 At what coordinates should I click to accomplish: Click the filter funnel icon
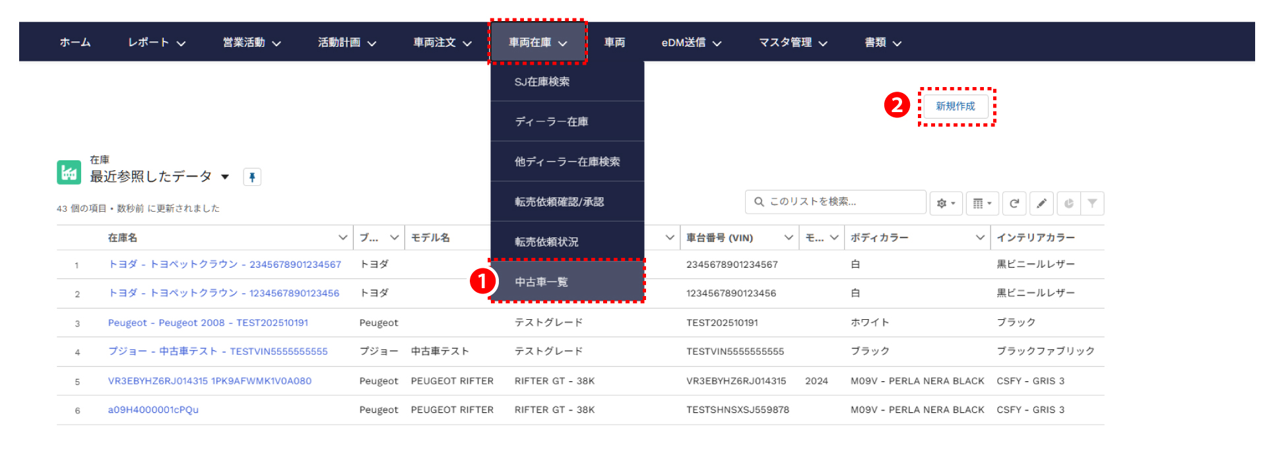[x=1093, y=203]
